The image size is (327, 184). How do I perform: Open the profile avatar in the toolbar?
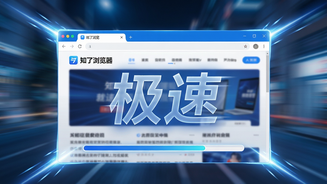256,46
